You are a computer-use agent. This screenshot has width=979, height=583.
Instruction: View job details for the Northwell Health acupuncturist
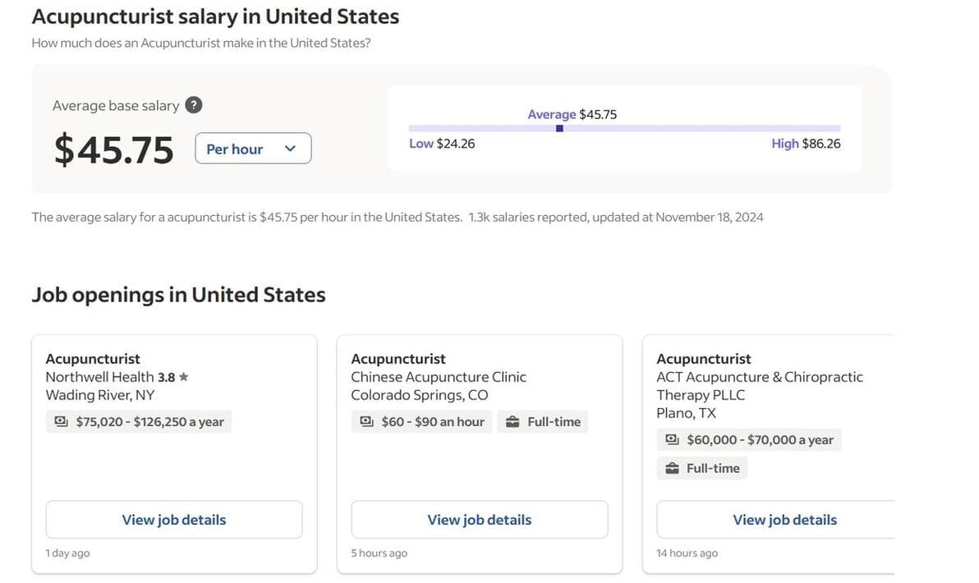point(174,519)
